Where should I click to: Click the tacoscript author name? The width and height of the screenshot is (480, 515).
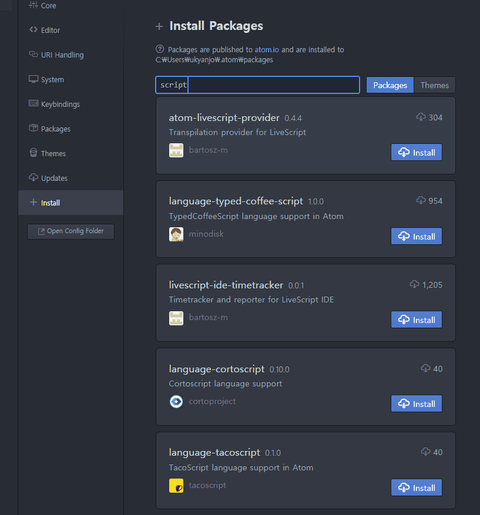[207, 485]
